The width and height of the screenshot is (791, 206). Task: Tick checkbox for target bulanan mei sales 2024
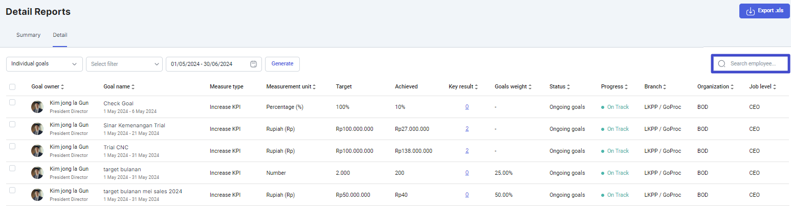pos(12,190)
